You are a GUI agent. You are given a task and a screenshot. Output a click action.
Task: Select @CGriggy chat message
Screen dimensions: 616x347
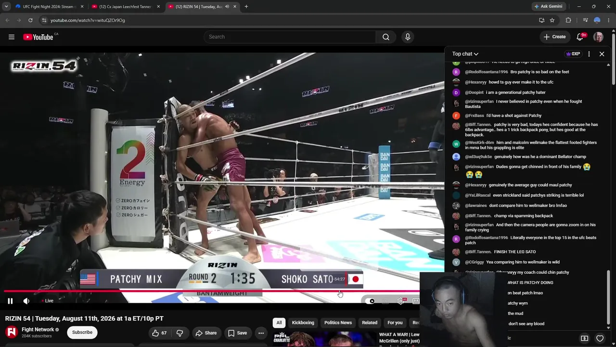512,262
